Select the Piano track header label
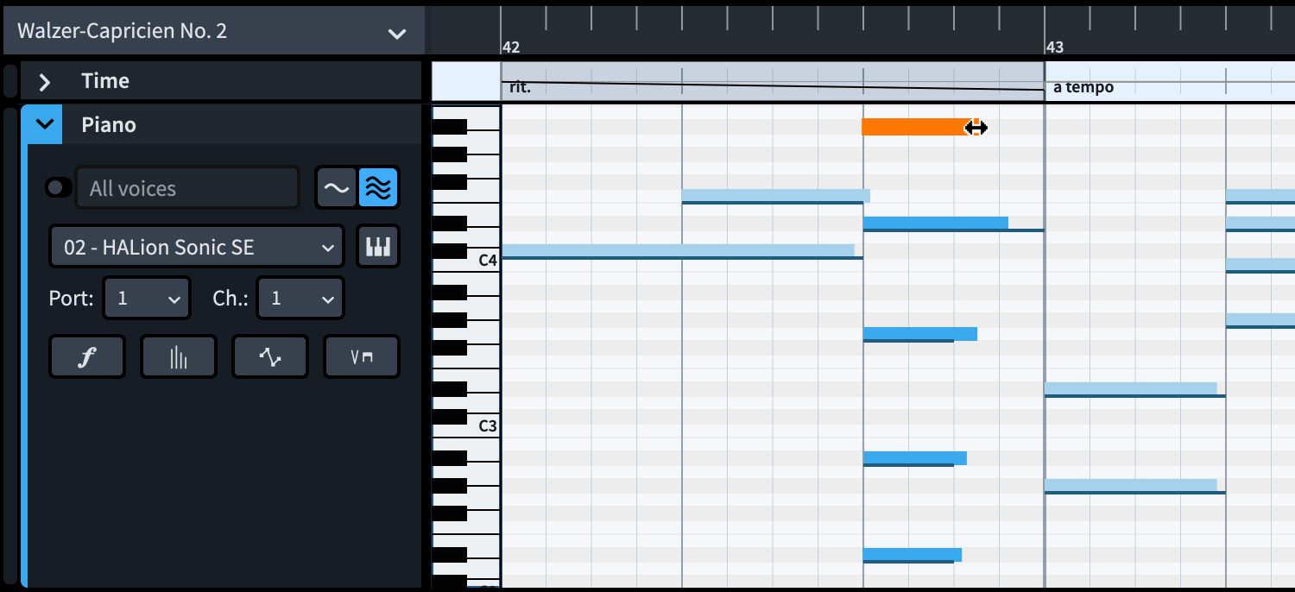Viewport: 1295px width, 592px height. 109,125
